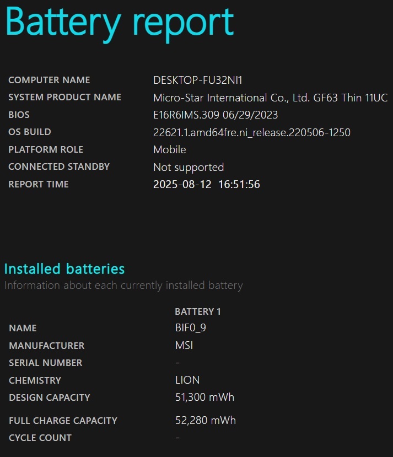Select the full charge capacity 52,280 mWh
Screen dimensions: 393x457
pyautogui.click(x=206, y=420)
